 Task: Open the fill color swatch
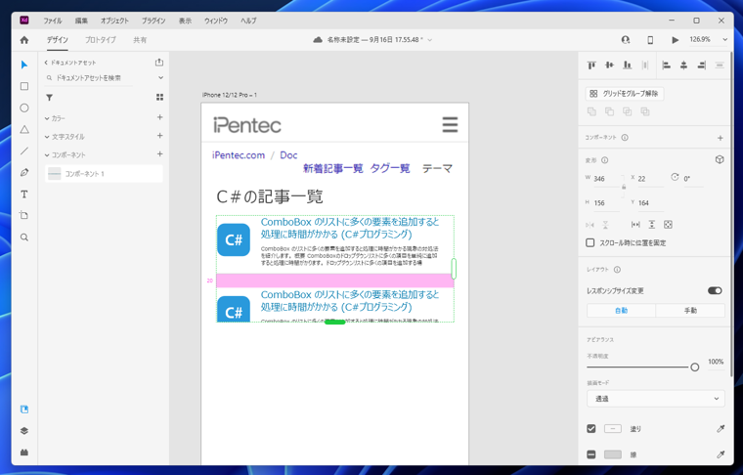pyautogui.click(x=613, y=429)
